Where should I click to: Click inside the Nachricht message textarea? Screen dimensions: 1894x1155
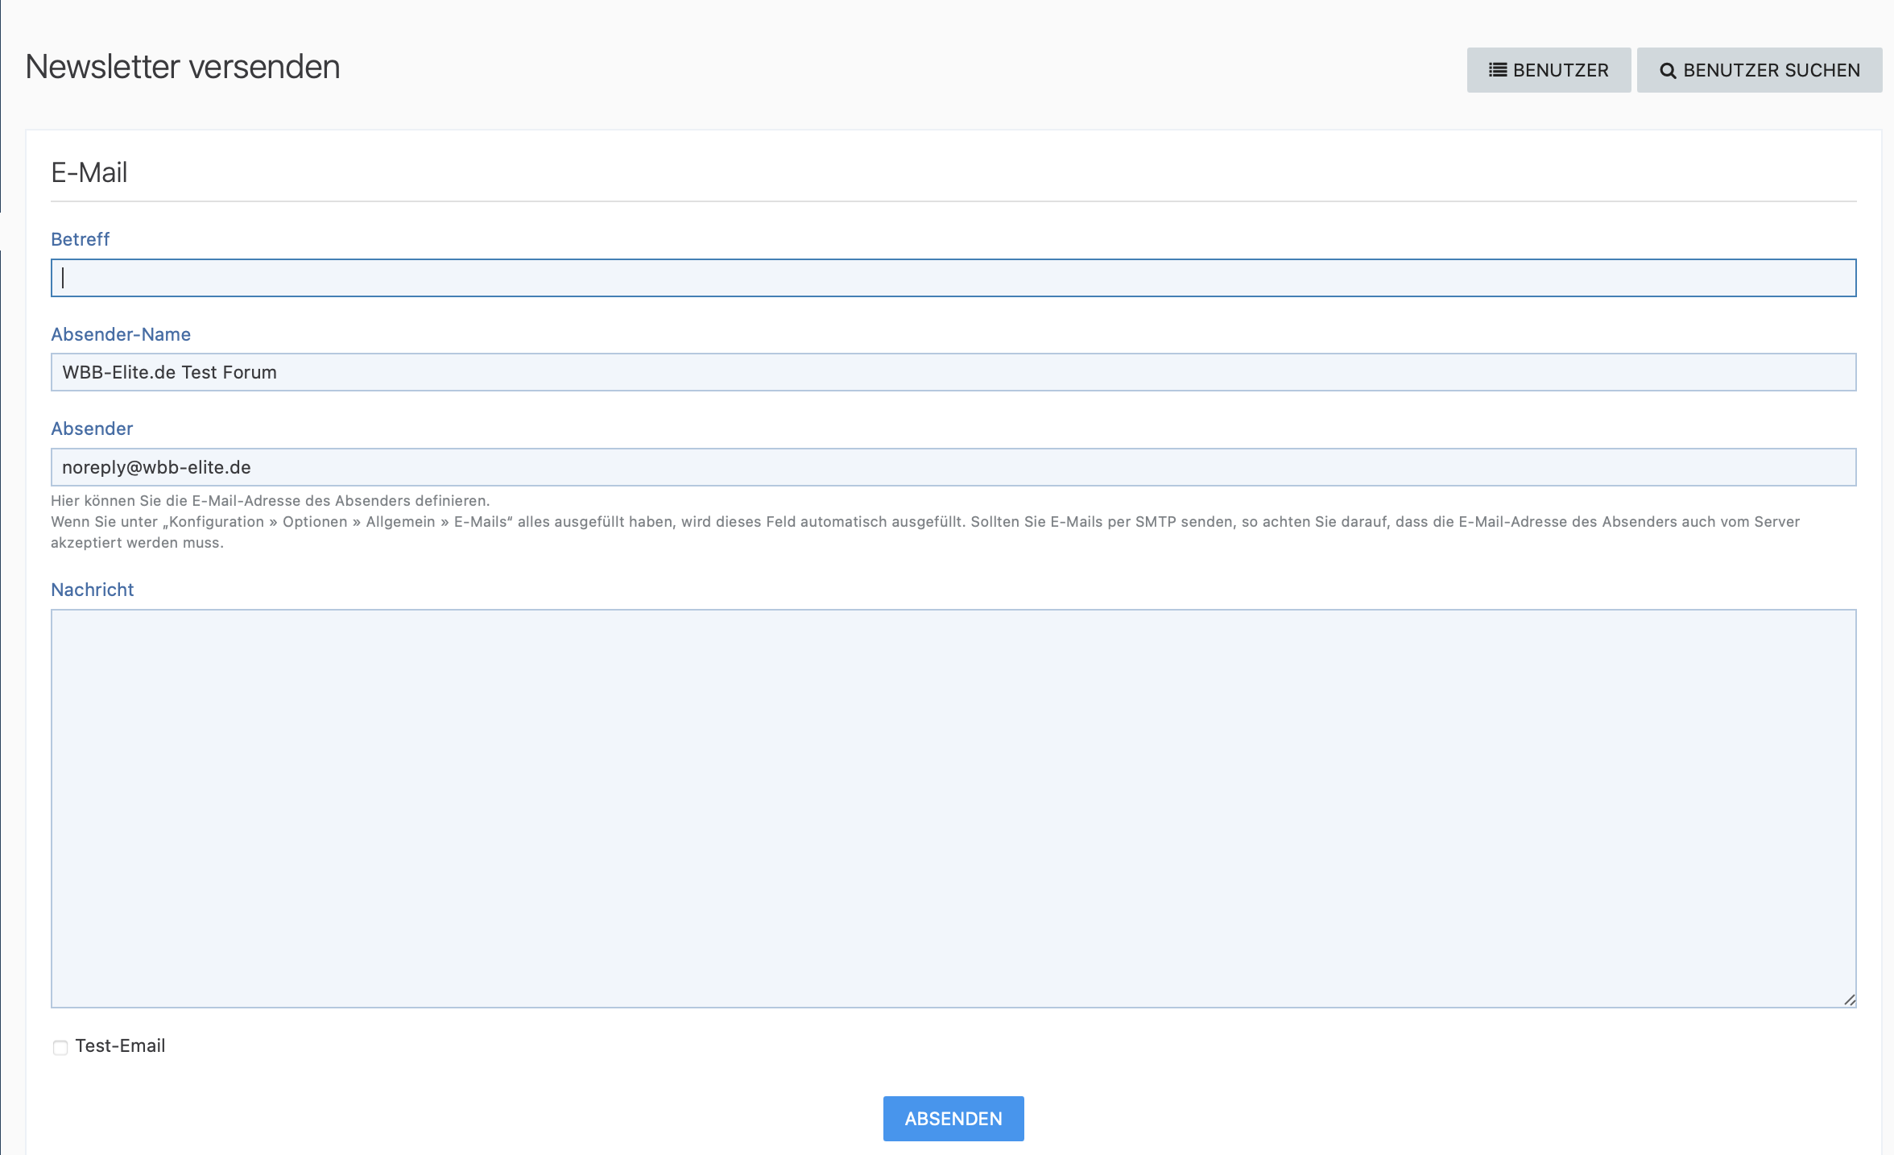pyautogui.click(x=953, y=808)
